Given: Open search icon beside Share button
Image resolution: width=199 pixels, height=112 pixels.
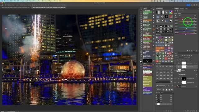Looking at the screenshot, I should (192, 5).
